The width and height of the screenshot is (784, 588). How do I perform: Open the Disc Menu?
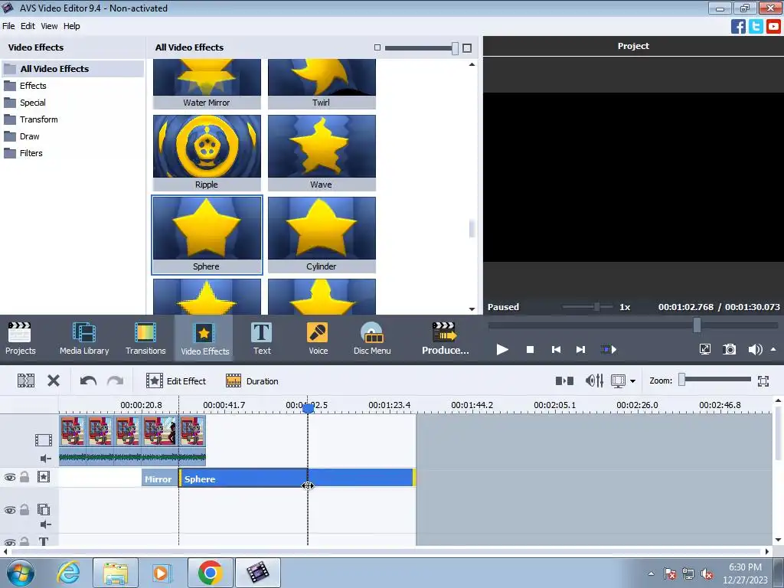pos(372,338)
